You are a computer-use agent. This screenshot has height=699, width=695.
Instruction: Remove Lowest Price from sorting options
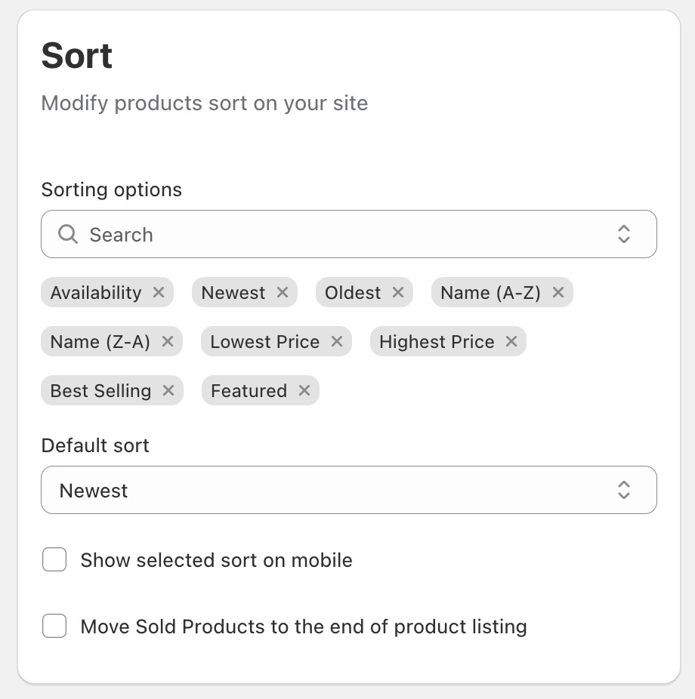pos(337,342)
